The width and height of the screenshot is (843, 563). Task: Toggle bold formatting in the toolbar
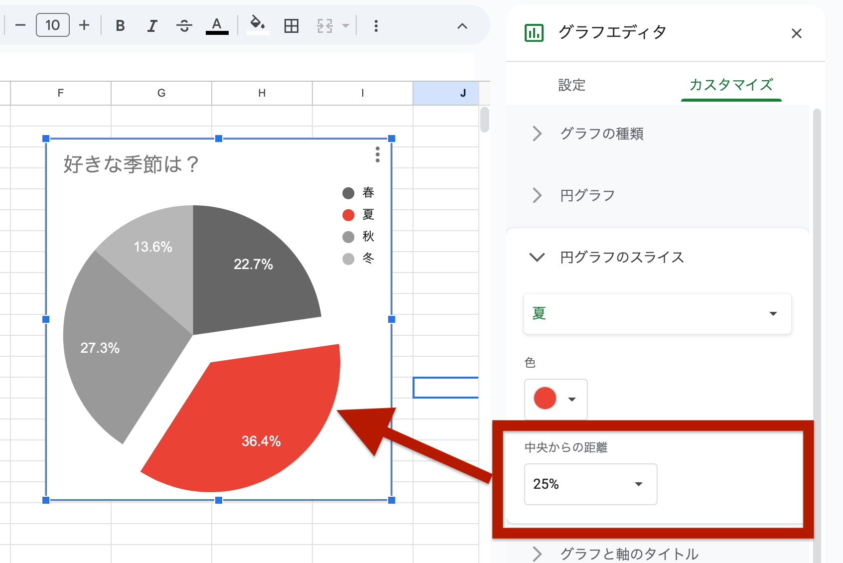(120, 26)
